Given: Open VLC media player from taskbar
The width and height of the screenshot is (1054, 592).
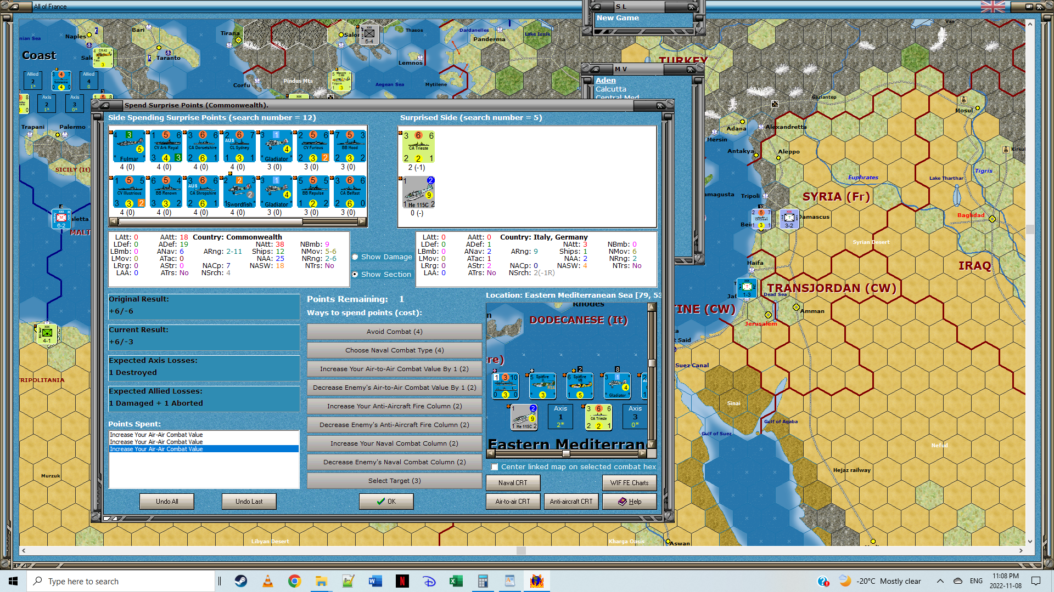Looking at the screenshot, I should click(268, 581).
